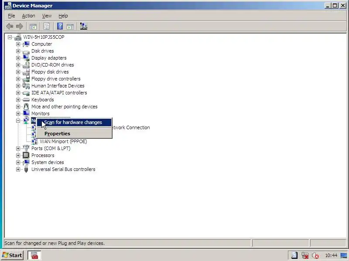Viewport: 349px width, 261px height.
Task: Select the System devices icon
Action: click(26, 162)
